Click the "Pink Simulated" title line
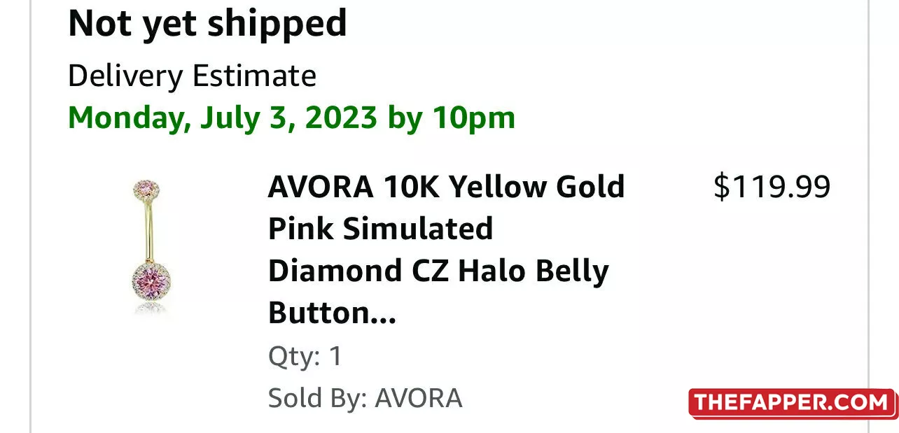Screen dimensions: 899x433 coord(380,229)
